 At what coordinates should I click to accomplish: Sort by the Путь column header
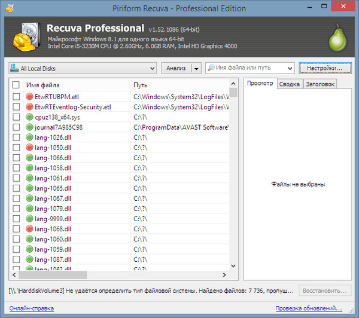point(180,85)
